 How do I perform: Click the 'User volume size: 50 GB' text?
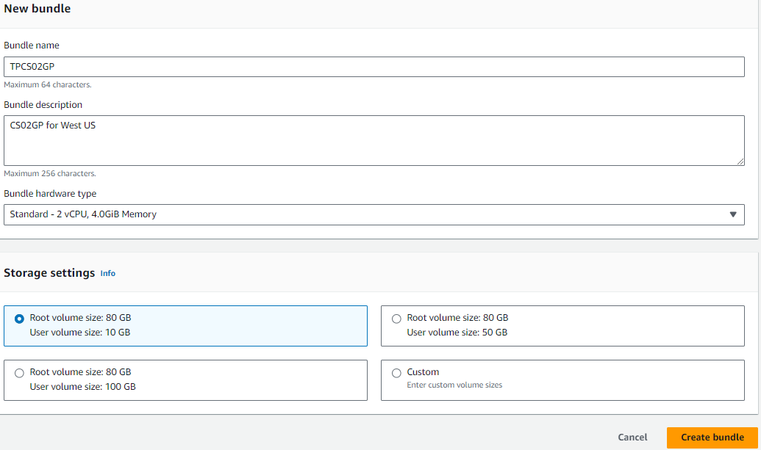(x=457, y=333)
